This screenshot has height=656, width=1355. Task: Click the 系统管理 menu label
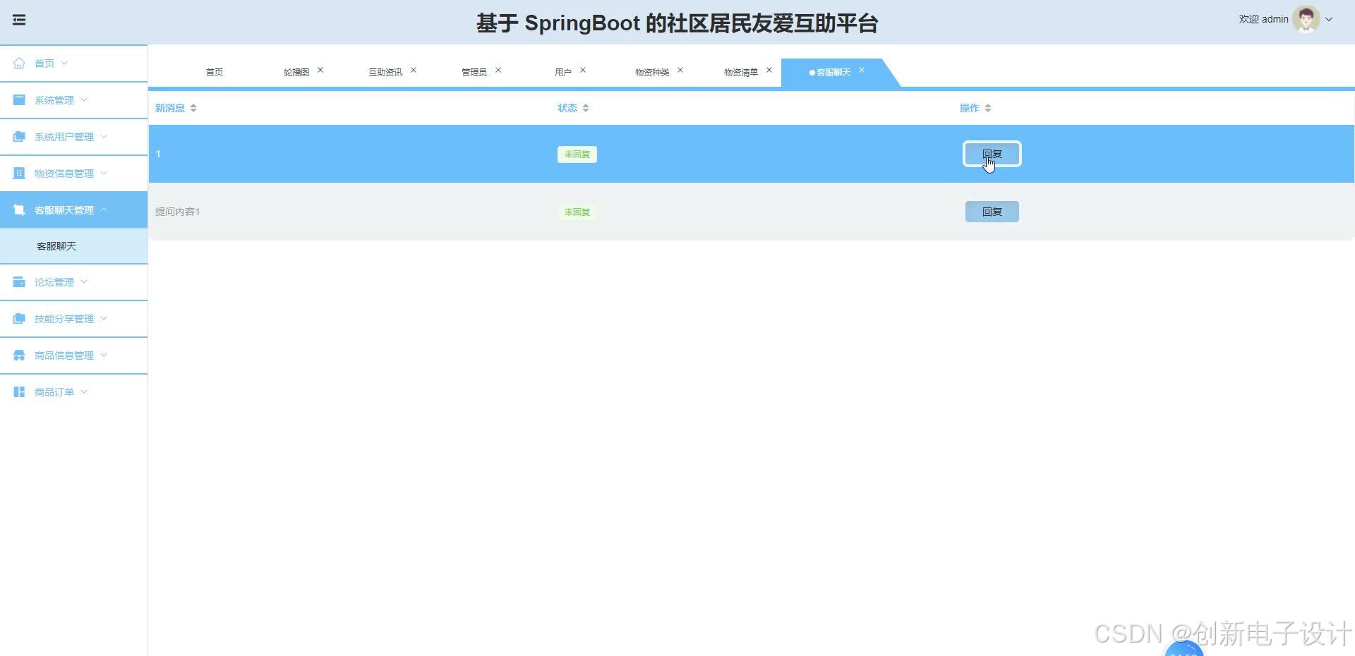(54, 100)
